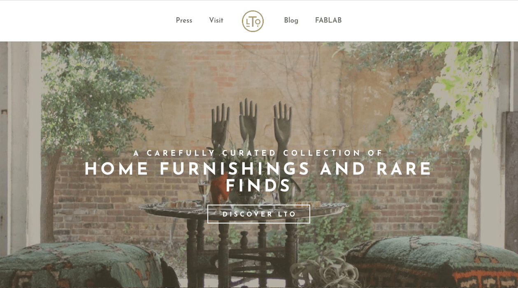Go to the Visit page
The height and width of the screenshot is (288, 518).
[216, 21]
